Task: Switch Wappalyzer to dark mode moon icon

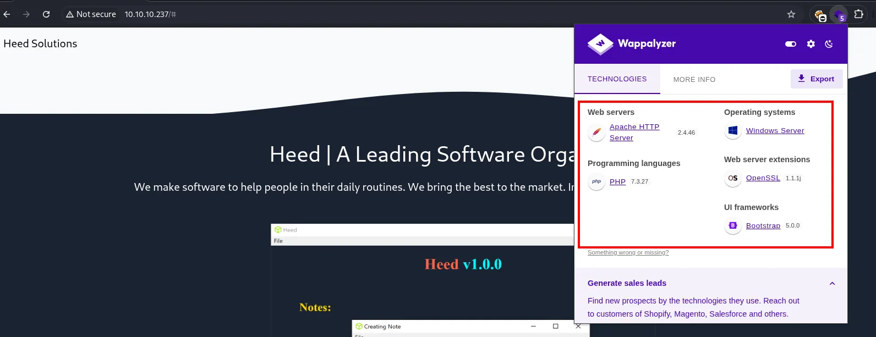Action: (829, 44)
